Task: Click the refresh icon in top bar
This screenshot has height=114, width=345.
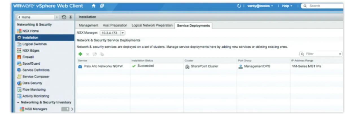Action: (239, 6)
